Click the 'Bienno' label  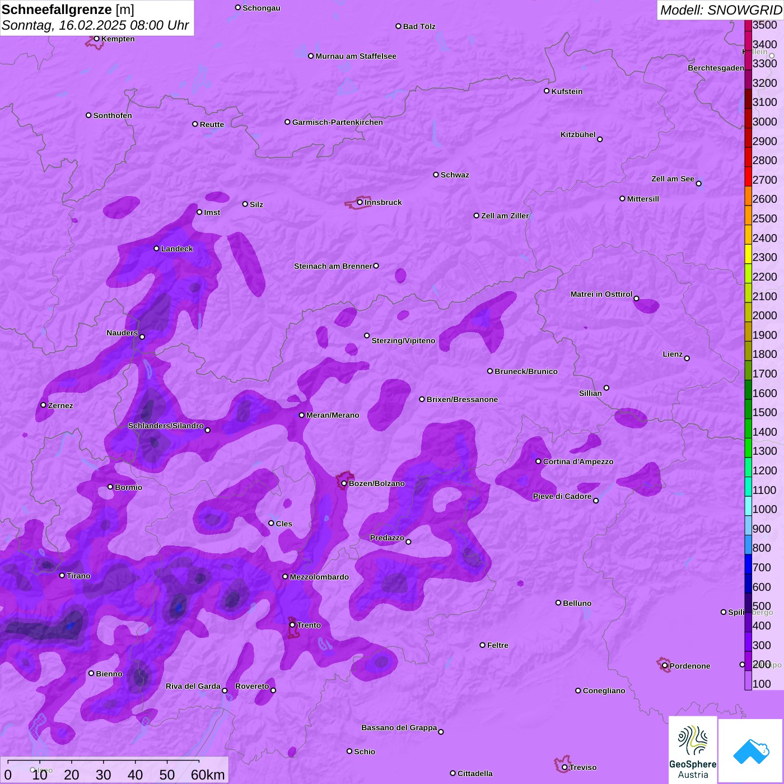click(x=109, y=674)
